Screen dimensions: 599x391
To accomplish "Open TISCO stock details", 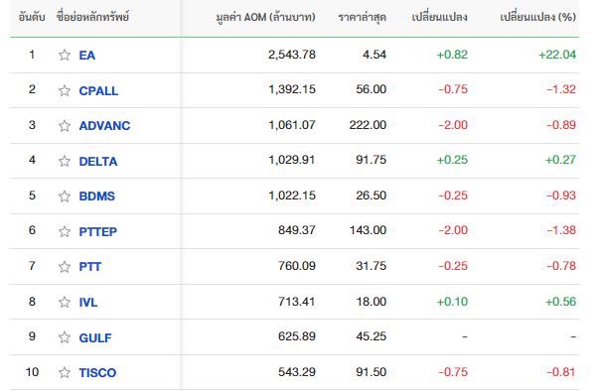I will click(x=97, y=373).
